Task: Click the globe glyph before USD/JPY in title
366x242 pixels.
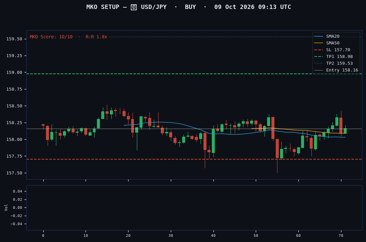Action: tap(134, 7)
